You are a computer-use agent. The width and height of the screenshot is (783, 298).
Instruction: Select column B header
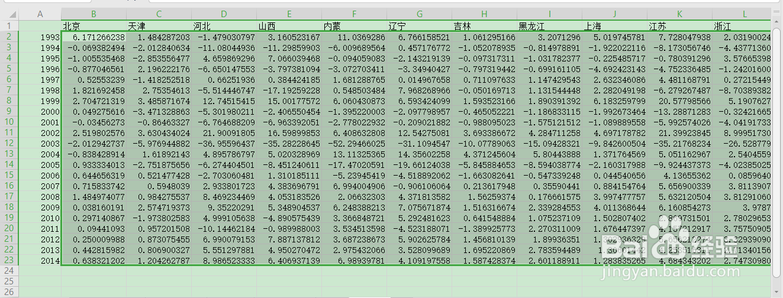click(94, 14)
